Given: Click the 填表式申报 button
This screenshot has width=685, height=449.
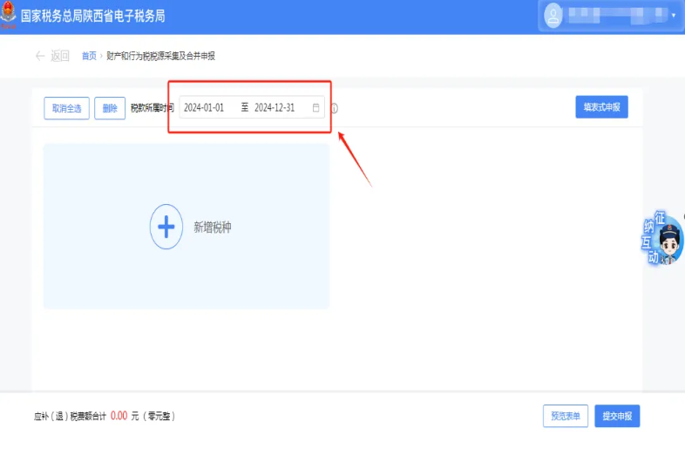Looking at the screenshot, I should click(601, 107).
